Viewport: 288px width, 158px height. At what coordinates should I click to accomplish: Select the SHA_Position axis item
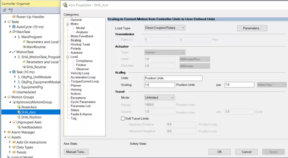tap(31, 117)
